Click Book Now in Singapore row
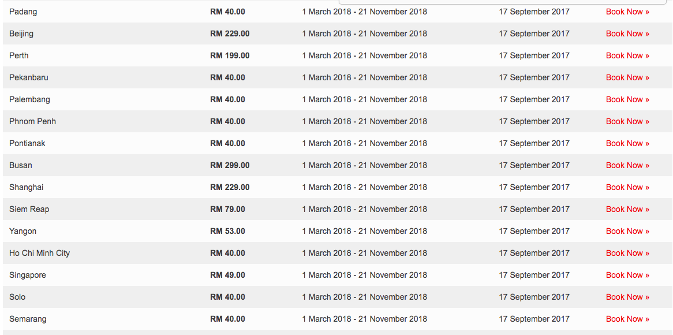 point(627,275)
